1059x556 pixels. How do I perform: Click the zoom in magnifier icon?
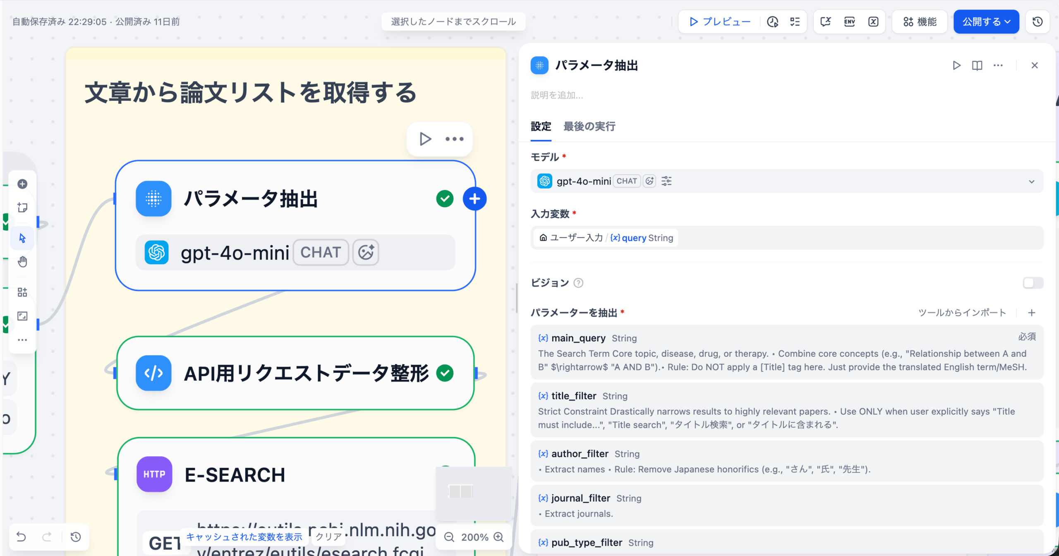click(x=499, y=537)
